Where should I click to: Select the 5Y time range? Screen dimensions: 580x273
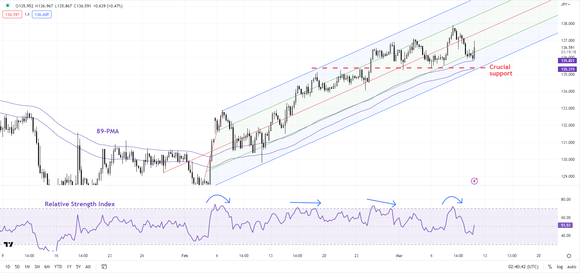pyautogui.click(x=78, y=267)
